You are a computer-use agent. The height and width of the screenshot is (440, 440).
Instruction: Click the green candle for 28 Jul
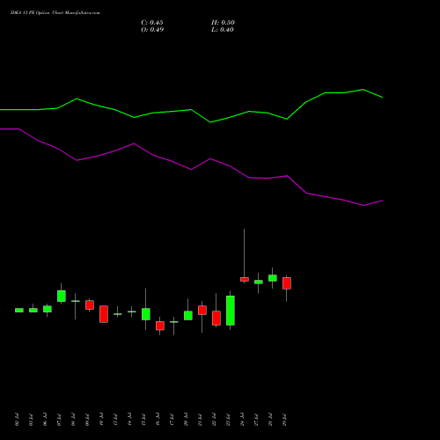pos(273,278)
